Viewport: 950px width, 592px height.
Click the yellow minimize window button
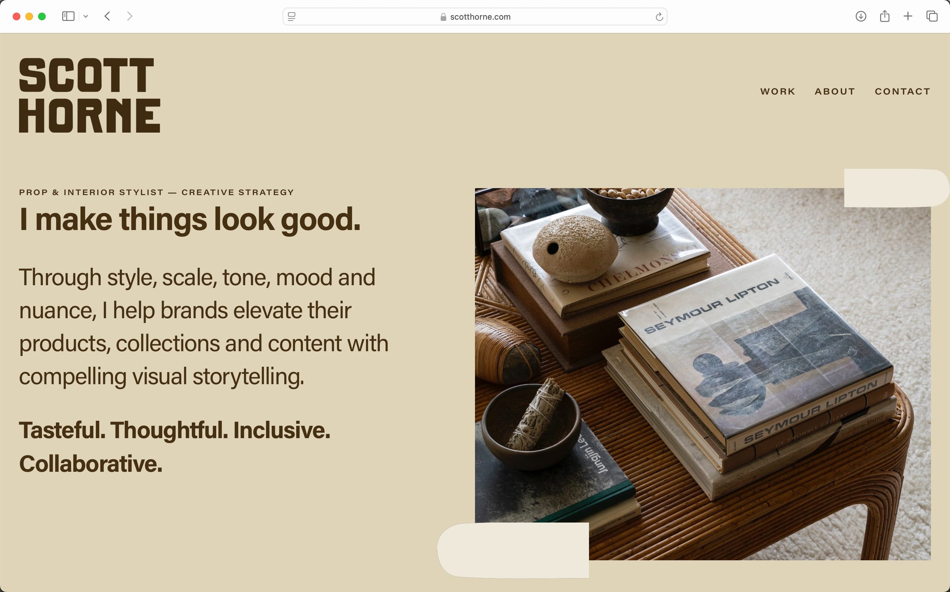pos(29,16)
